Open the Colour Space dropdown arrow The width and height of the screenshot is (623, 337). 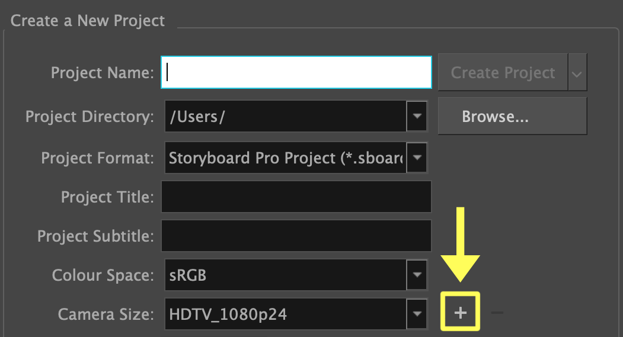point(417,275)
